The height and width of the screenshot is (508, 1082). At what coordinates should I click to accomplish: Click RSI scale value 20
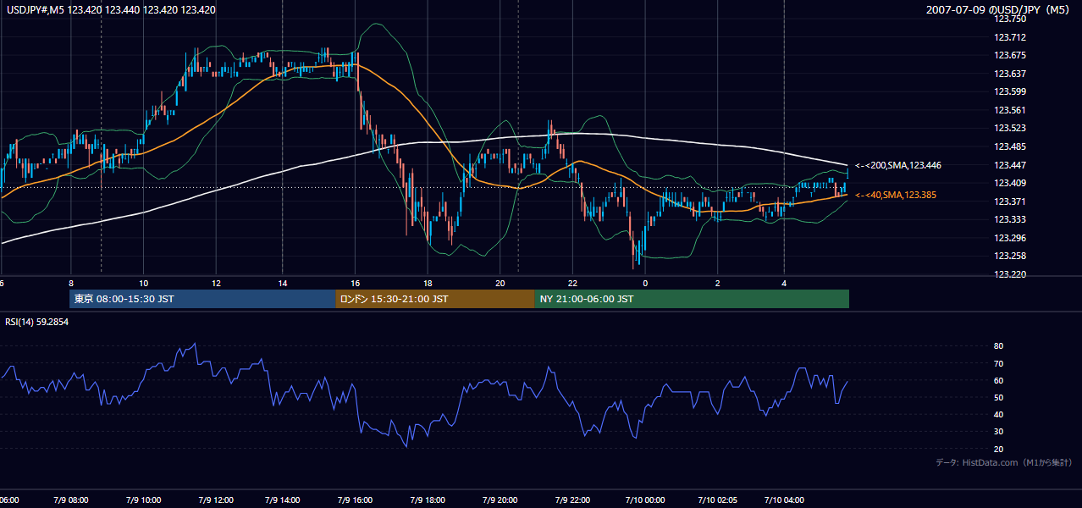(x=998, y=449)
